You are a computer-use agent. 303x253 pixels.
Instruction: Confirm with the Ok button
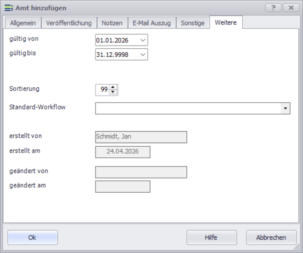click(x=33, y=237)
